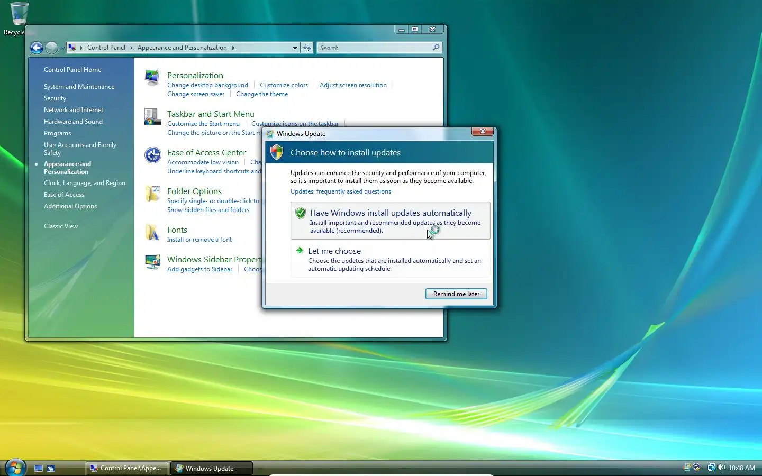Image resolution: width=762 pixels, height=476 pixels.
Task: Click Customize colors link
Action: point(284,85)
